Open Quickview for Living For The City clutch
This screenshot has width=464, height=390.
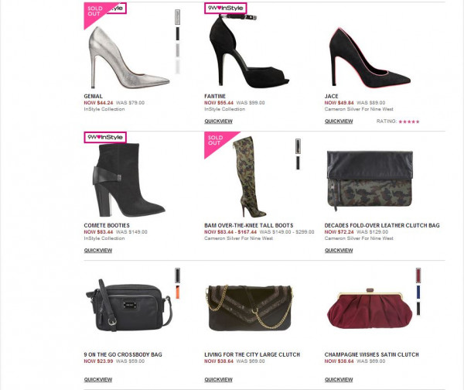(218, 379)
